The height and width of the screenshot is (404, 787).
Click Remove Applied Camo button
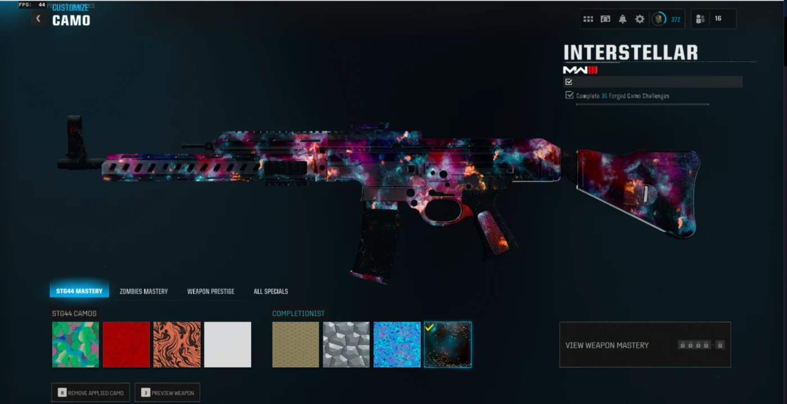click(x=91, y=393)
